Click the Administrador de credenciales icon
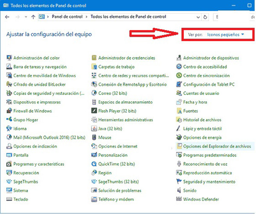Viewport: 256px width, 214px height. pyautogui.click(x=94, y=57)
